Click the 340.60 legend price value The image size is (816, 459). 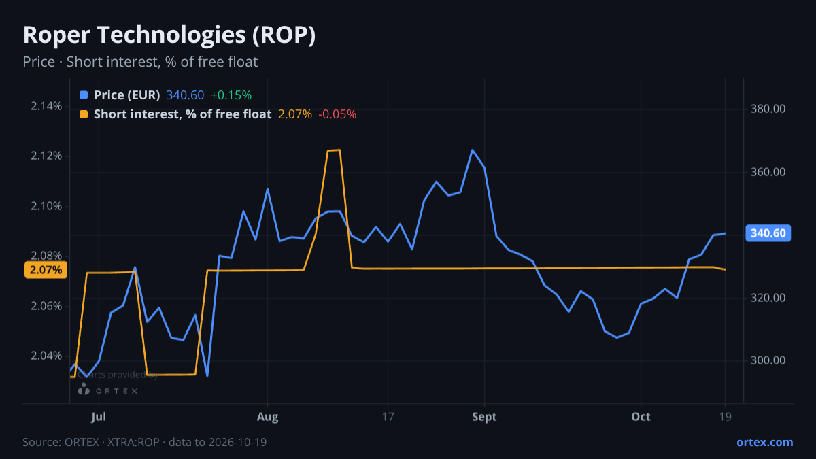click(185, 95)
